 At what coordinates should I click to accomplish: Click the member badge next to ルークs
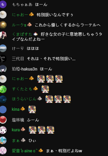point(29,24)
